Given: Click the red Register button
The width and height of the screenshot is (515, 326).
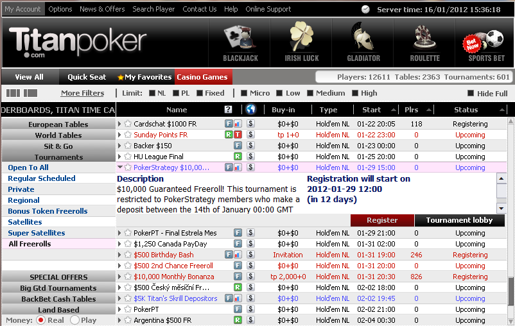Looking at the screenshot, I should pos(382,220).
